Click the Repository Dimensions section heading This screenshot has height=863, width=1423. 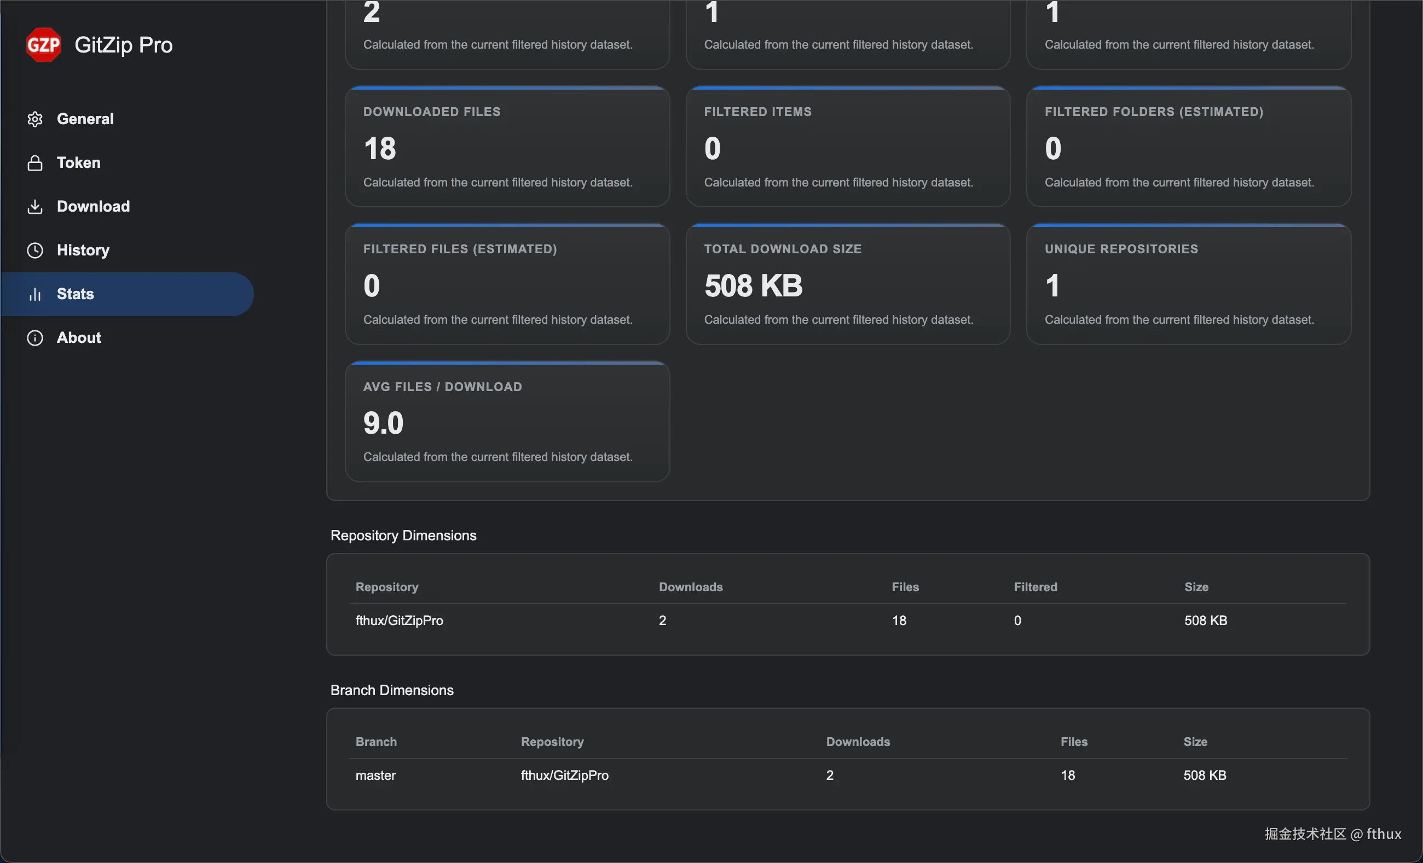[x=403, y=536]
